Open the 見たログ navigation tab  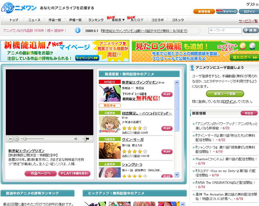coord(137,20)
